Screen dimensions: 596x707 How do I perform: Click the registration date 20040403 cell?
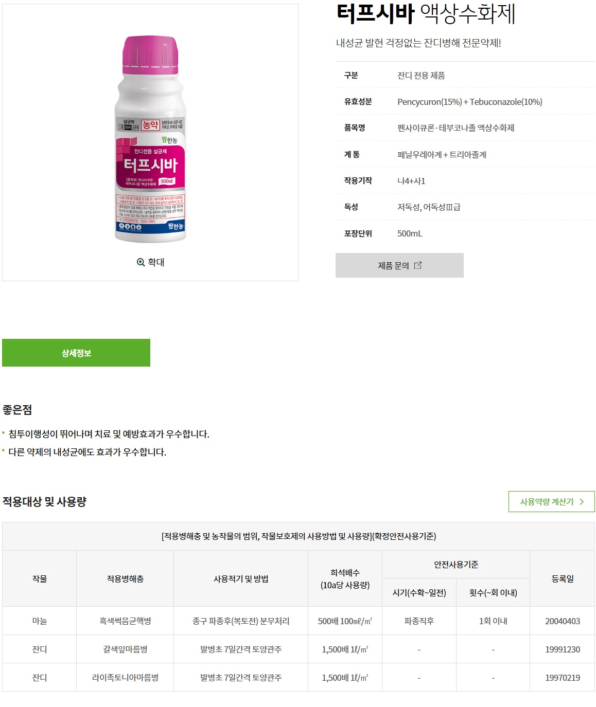click(563, 621)
